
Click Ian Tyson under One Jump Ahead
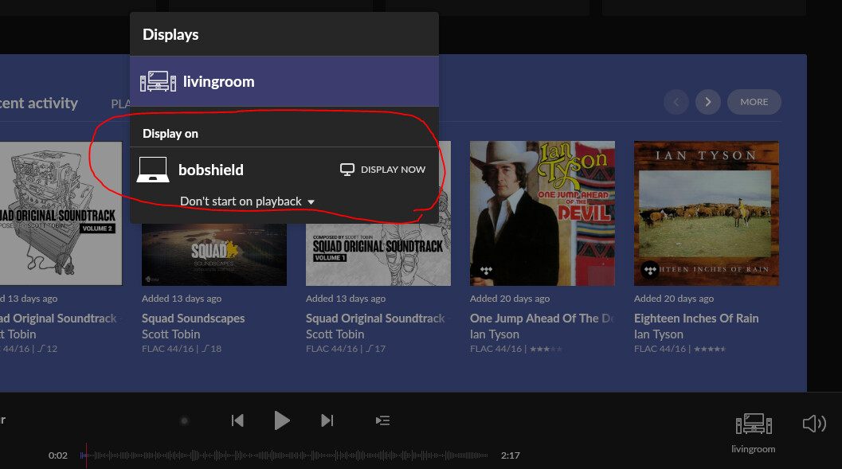click(x=495, y=334)
